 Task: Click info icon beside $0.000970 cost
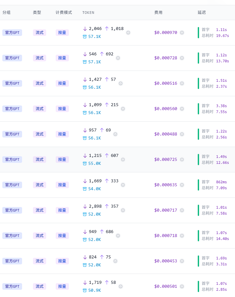click(x=182, y=33)
